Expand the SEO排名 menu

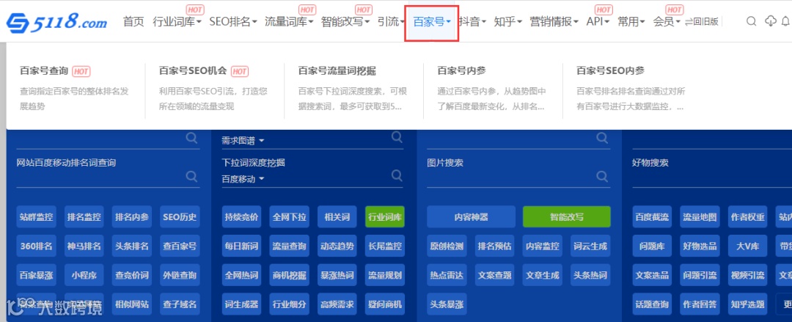coord(233,22)
